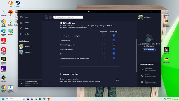
Task: Uncheck Base game downloads in the app
Action: (114, 58)
